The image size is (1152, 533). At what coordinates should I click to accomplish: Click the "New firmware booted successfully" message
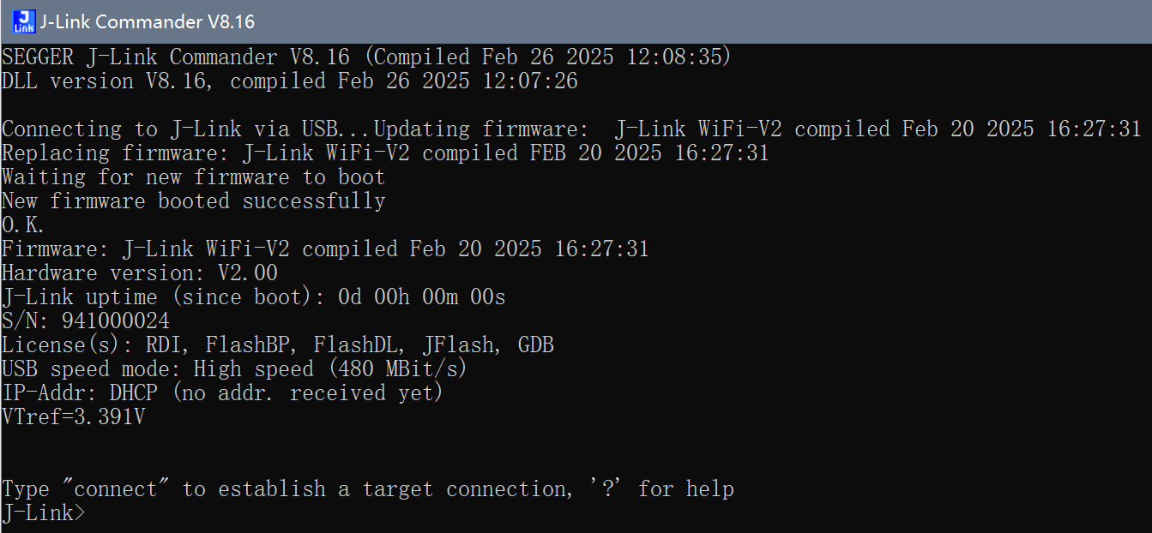(x=194, y=201)
